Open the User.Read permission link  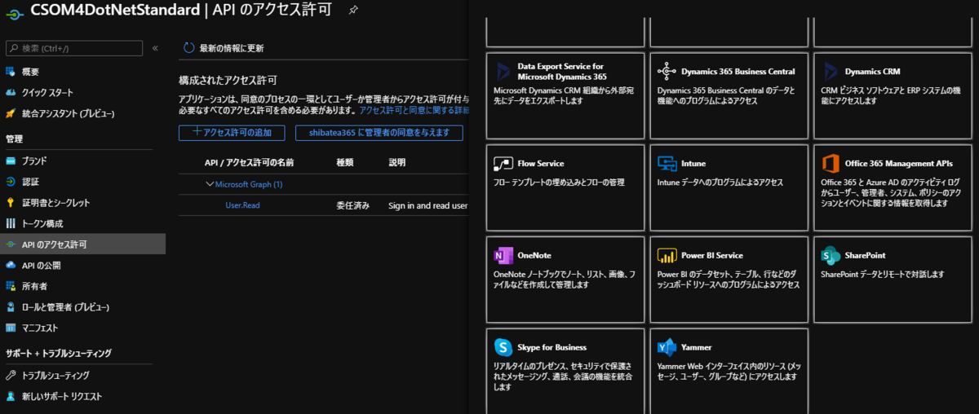[x=242, y=205]
